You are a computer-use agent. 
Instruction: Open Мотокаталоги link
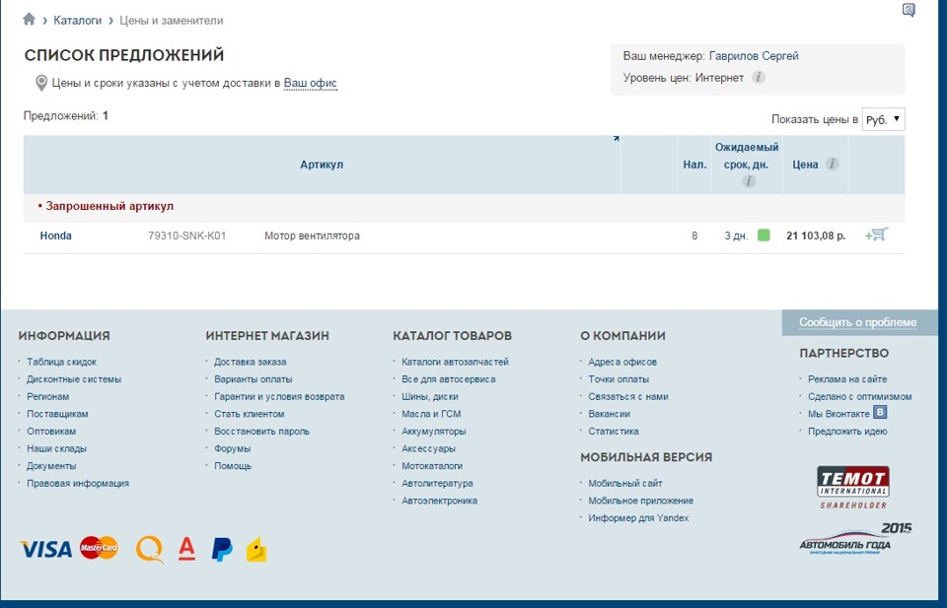[432, 466]
